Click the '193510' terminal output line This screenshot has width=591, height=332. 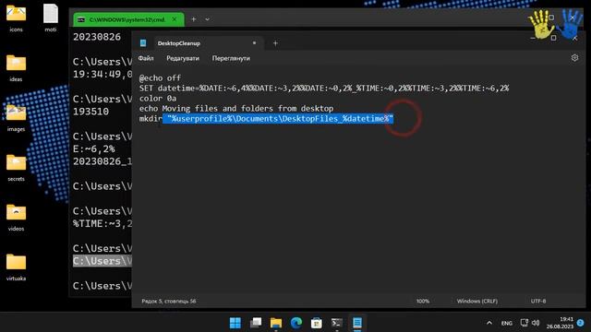(90, 112)
